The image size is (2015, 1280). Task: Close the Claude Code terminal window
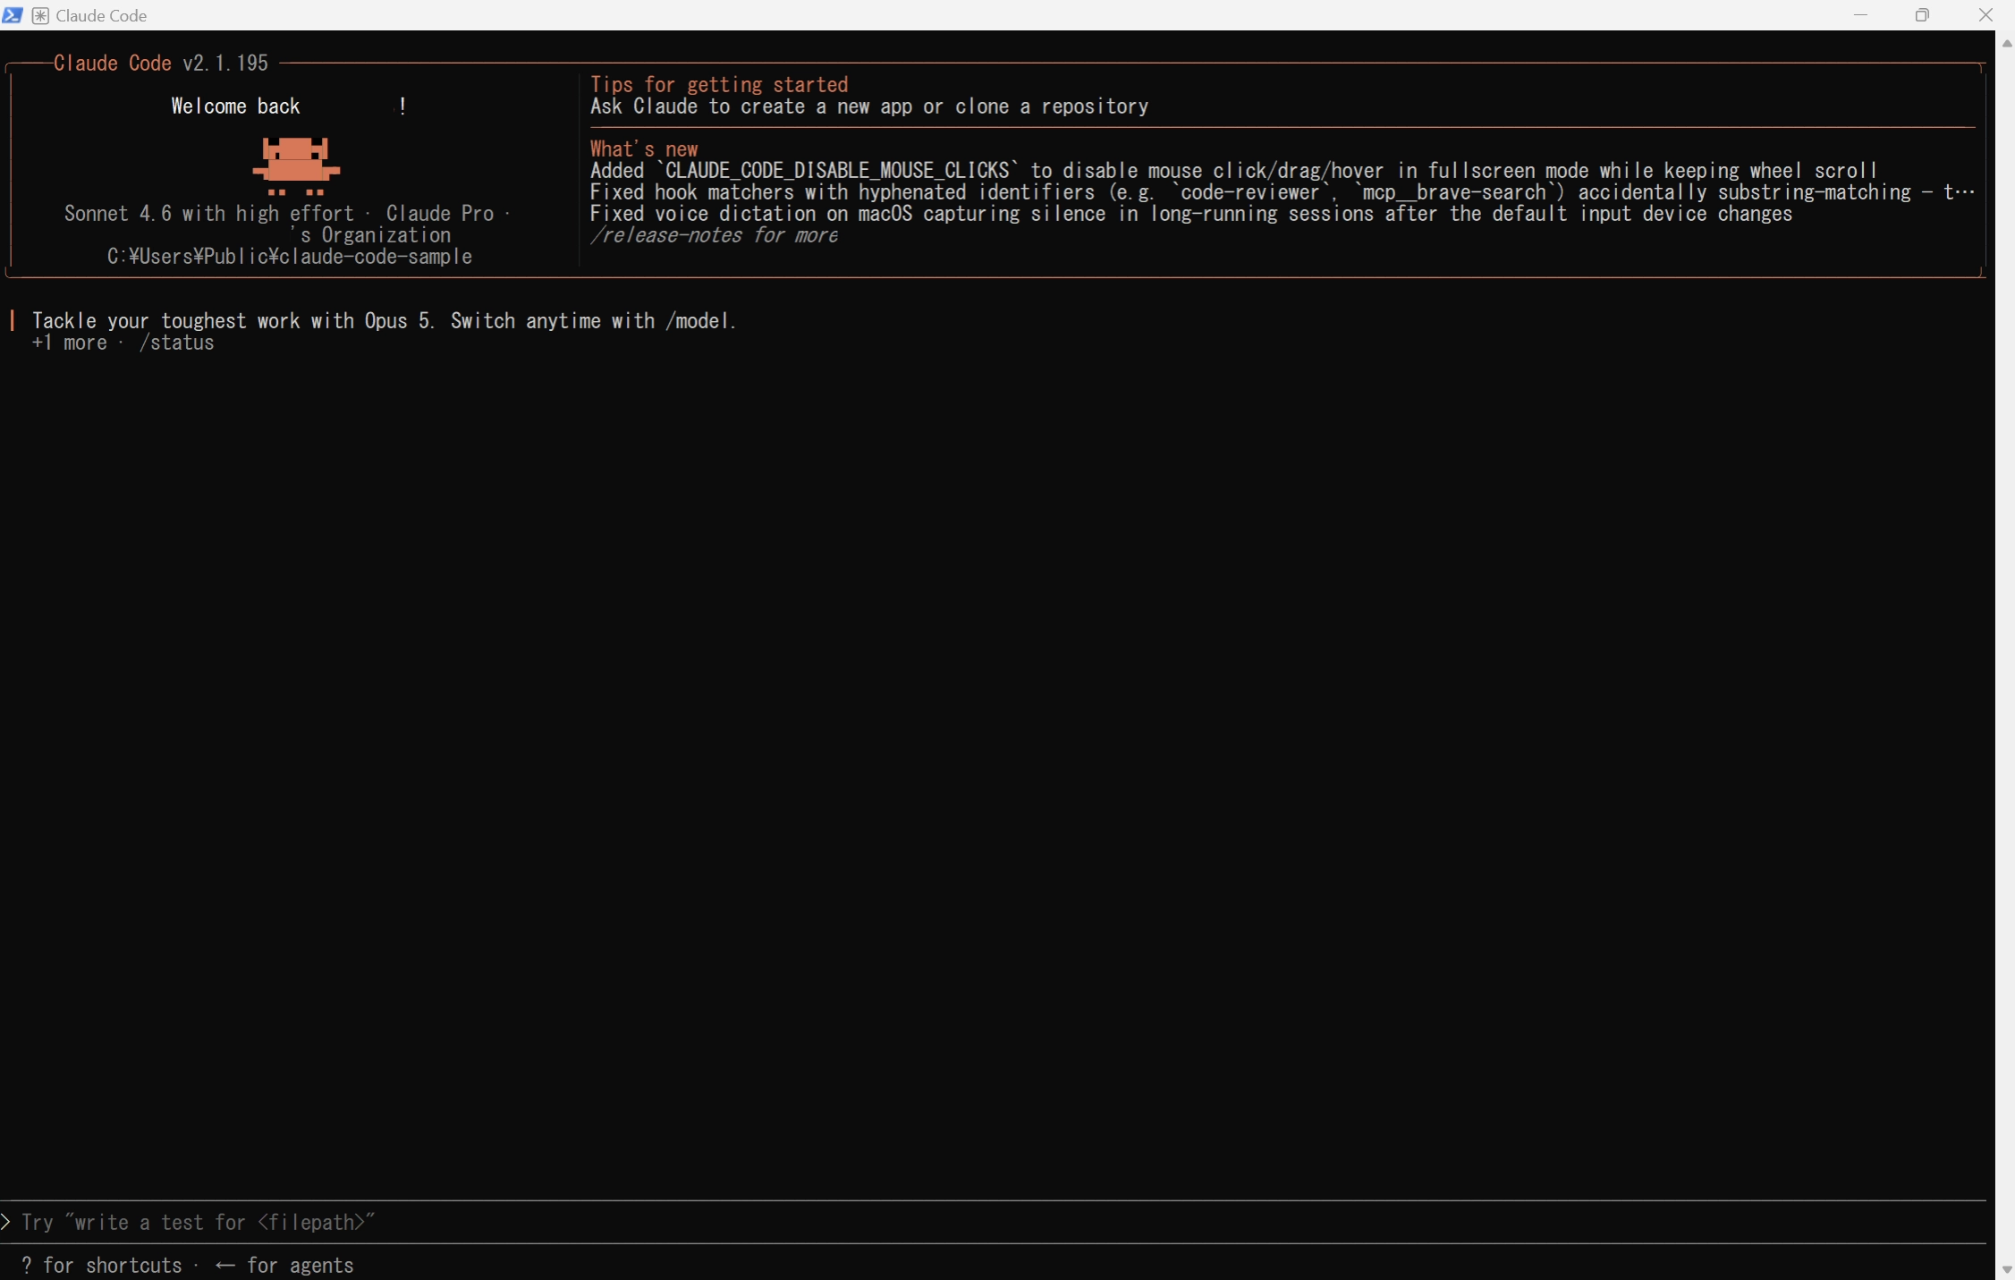(1985, 15)
